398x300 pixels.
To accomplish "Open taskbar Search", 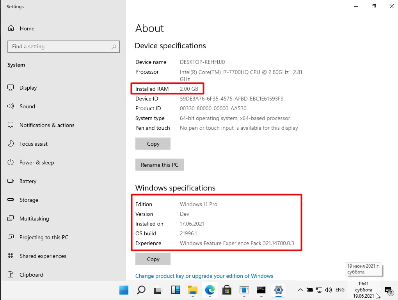I will pyautogui.click(x=141, y=290).
